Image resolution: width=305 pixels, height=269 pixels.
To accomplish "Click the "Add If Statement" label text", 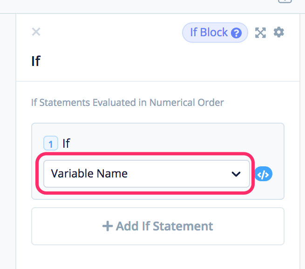I will point(164,226).
